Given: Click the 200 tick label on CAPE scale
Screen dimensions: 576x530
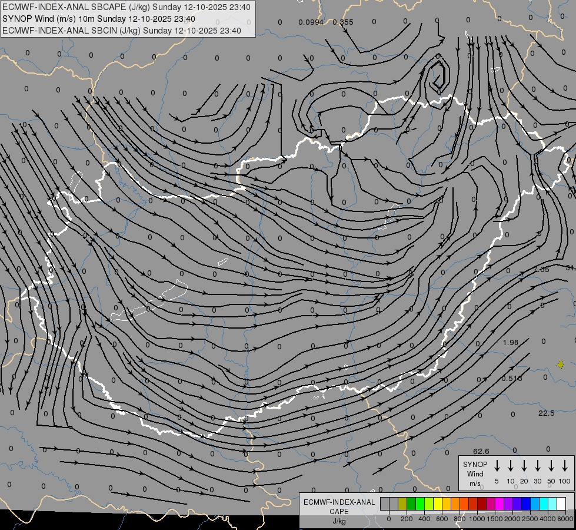Looking at the screenshot, I should (x=407, y=519).
